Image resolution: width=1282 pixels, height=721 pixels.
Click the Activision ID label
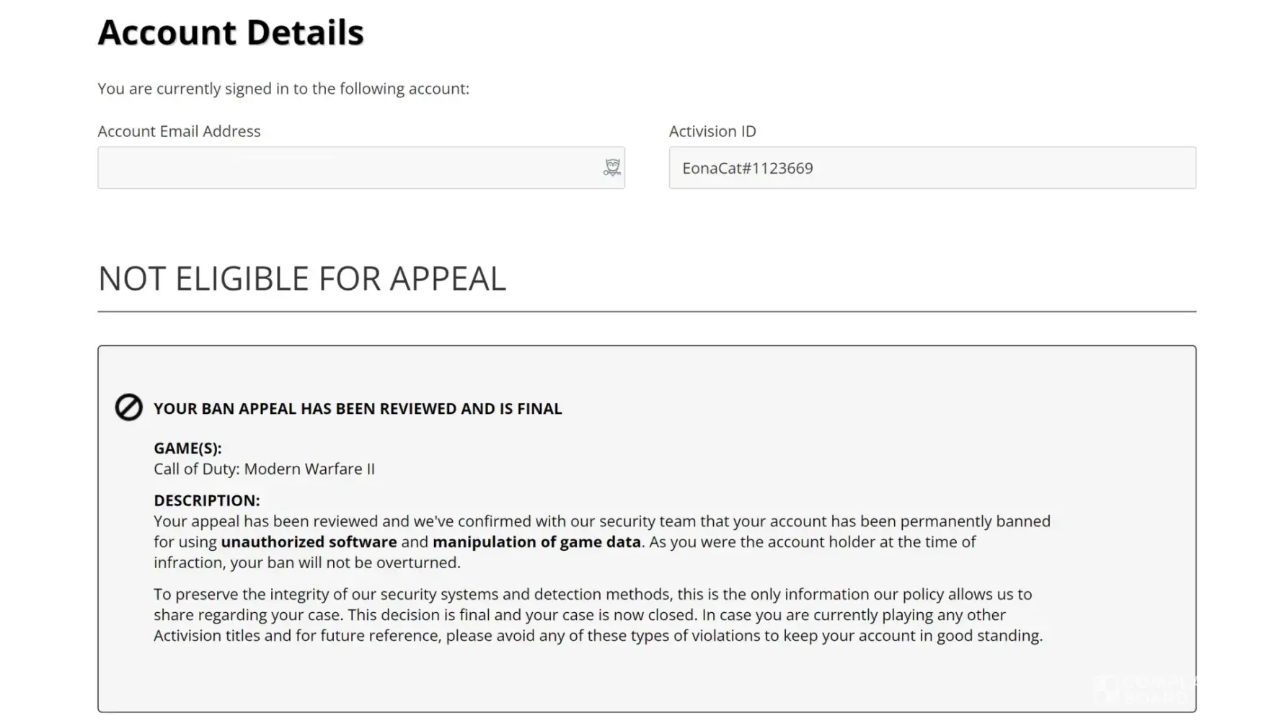click(712, 131)
